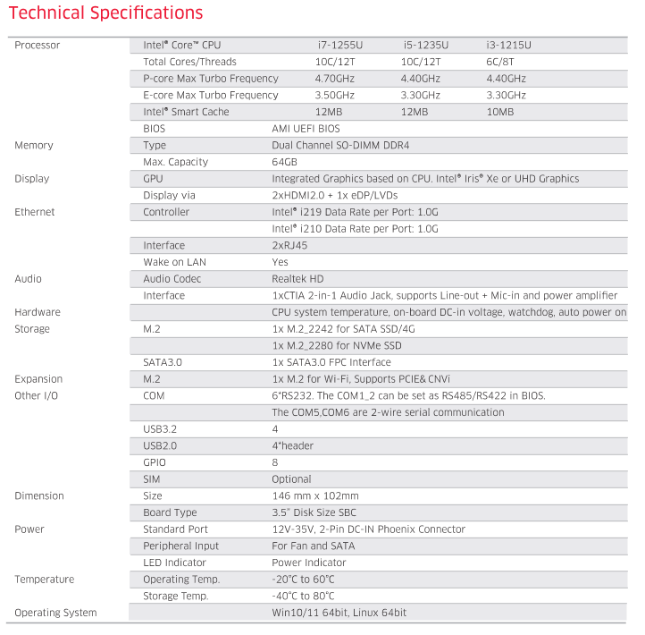This screenshot has height=635, width=645.
Task: Click the Total Cores/Threads row label
Action: pyautogui.click(x=189, y=62)
